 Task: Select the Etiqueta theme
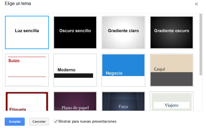(27, 102)
